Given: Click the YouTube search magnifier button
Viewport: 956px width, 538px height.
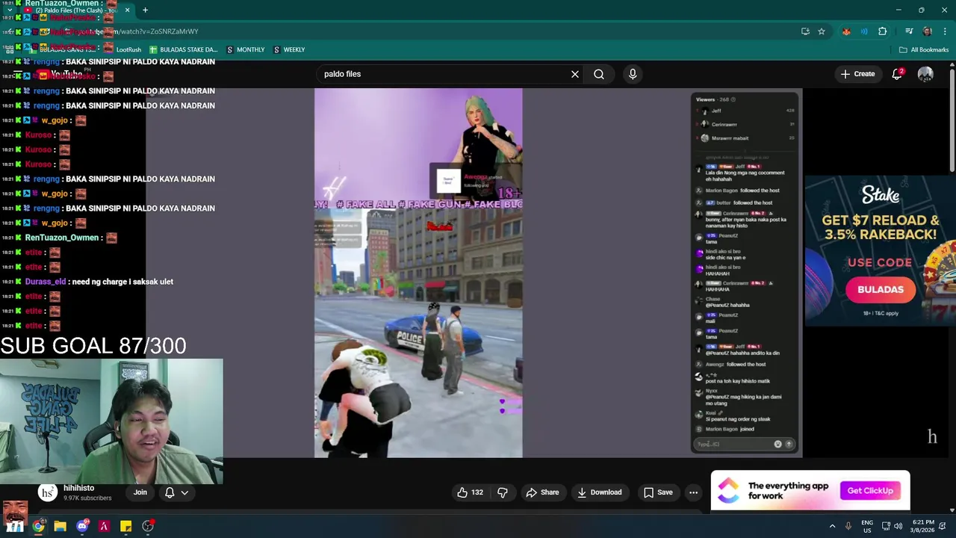Looking at the screenshot, I should click(599, 74).
